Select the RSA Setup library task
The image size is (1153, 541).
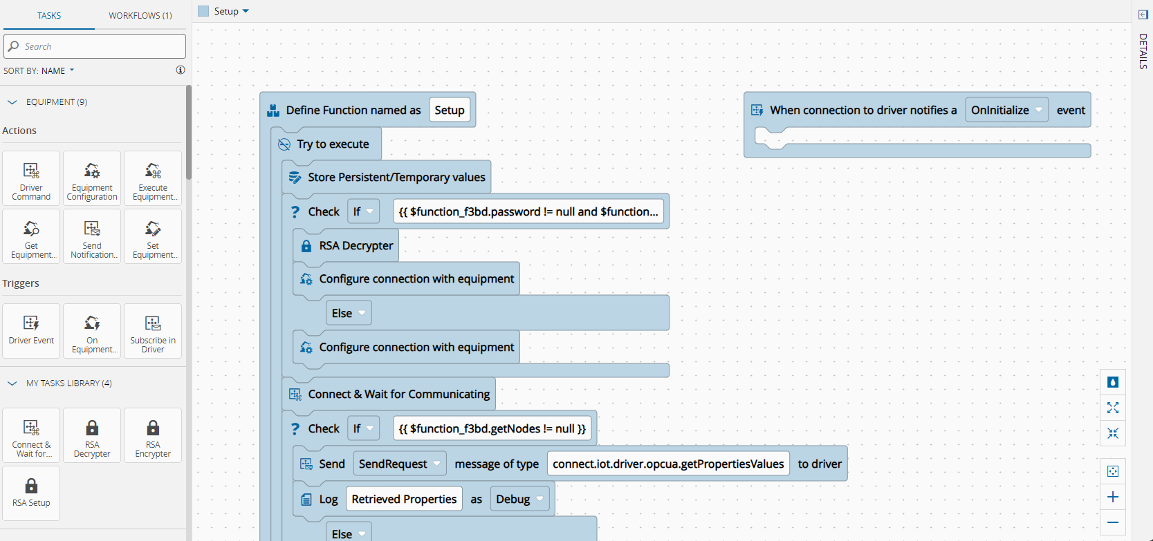point(31,493)
